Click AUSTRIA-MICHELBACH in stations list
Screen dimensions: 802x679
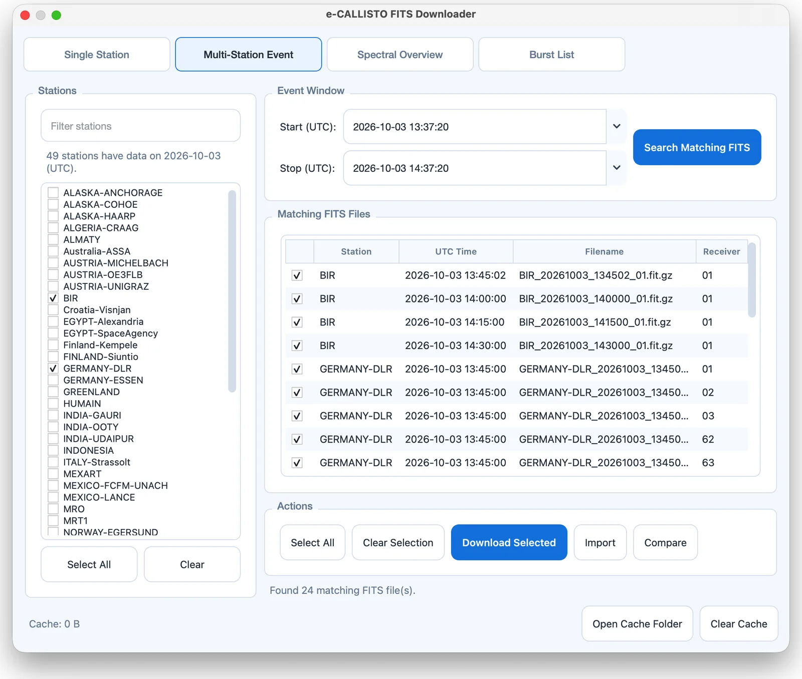click(116, 263)
